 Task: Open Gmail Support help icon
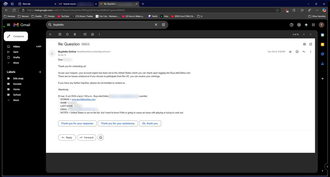(291, 25)
